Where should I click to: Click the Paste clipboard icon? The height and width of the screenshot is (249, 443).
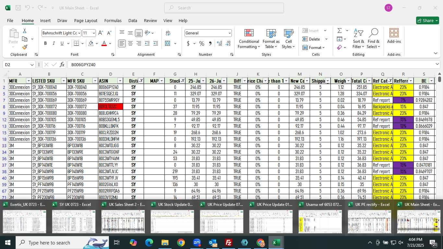pos(13,33)
